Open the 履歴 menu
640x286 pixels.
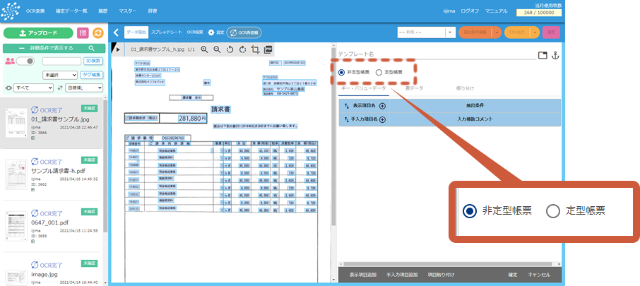point(103,11)
